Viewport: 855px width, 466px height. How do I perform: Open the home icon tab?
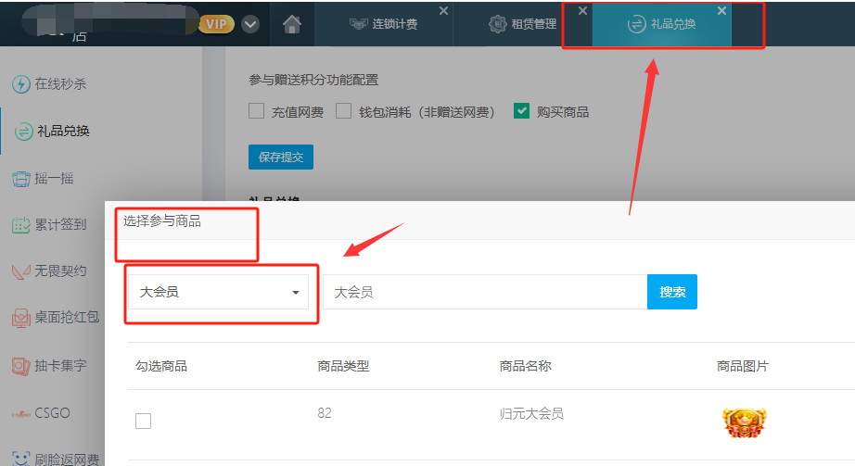coord(292,24)
